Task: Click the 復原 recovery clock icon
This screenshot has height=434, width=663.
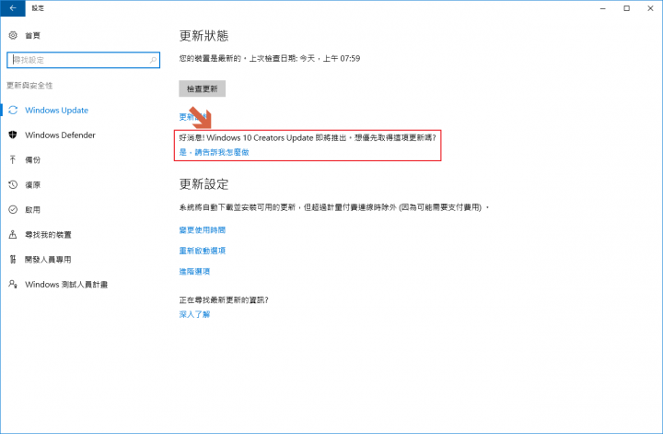Action: [13, 184]
